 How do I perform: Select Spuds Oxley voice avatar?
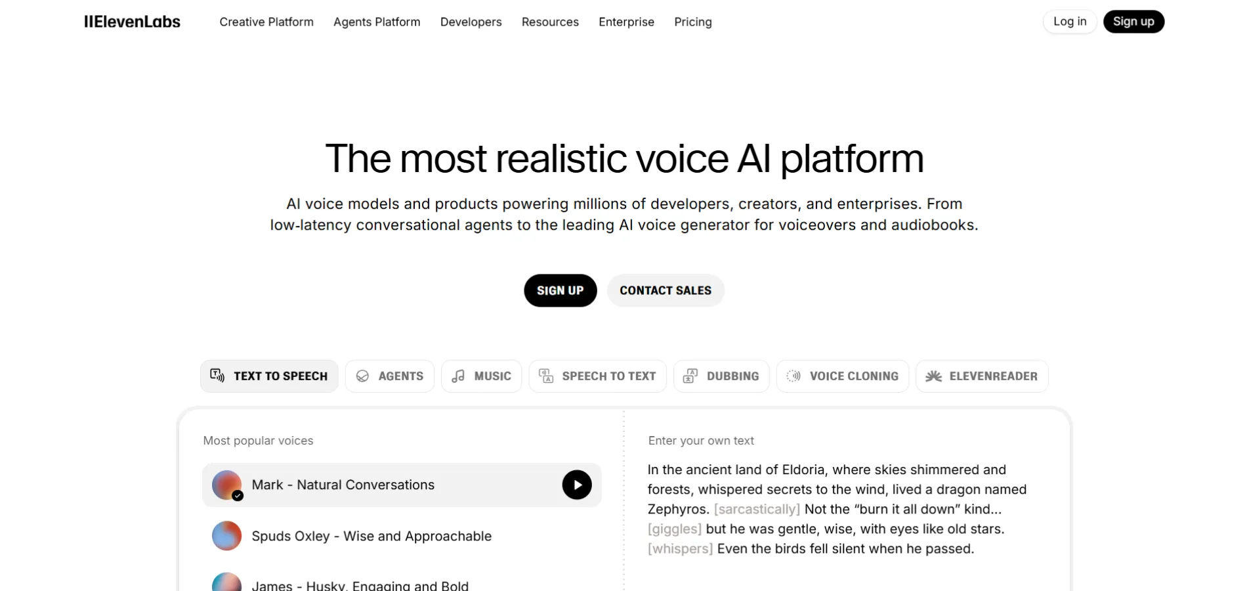click(227, 536)
